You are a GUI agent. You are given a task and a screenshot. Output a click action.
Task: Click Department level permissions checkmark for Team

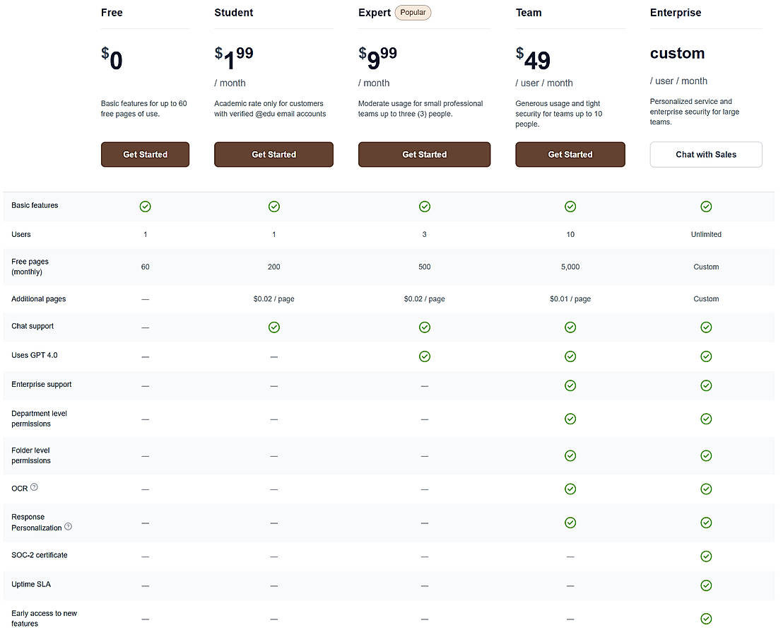[x=570, y=419]
